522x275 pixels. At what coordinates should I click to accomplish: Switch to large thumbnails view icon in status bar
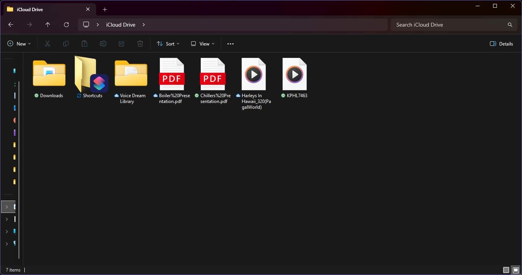[x=515, y=270]
